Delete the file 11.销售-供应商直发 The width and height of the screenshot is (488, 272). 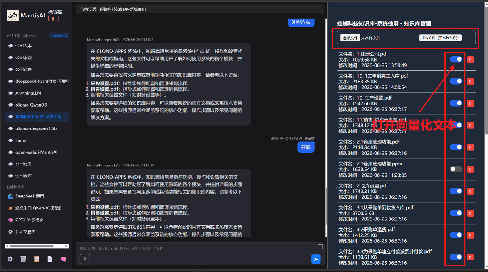click(x=470, y=125)
